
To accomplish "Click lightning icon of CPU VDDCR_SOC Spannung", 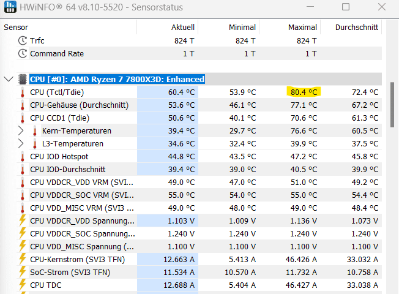I will click(x=23, y=233).
